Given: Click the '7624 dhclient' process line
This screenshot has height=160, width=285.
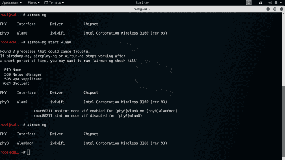Looking at the screenshot, I should pyautogui.click(x=16, y=84).
